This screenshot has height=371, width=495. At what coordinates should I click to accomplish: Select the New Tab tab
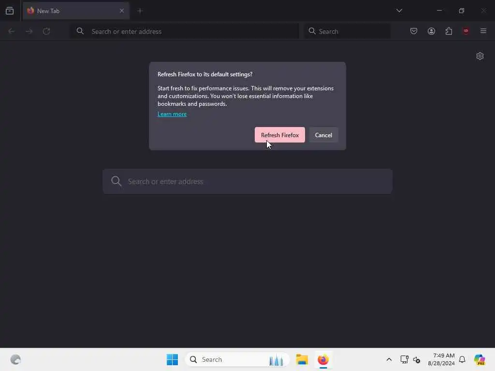point(76,11)
